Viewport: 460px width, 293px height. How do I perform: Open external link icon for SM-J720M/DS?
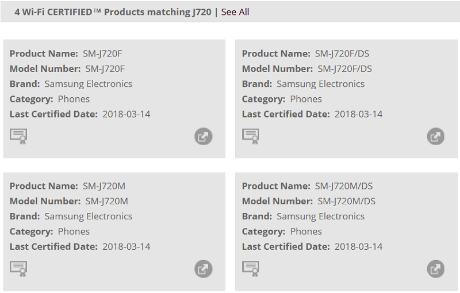pyautogui.click(x=436, y=269)
